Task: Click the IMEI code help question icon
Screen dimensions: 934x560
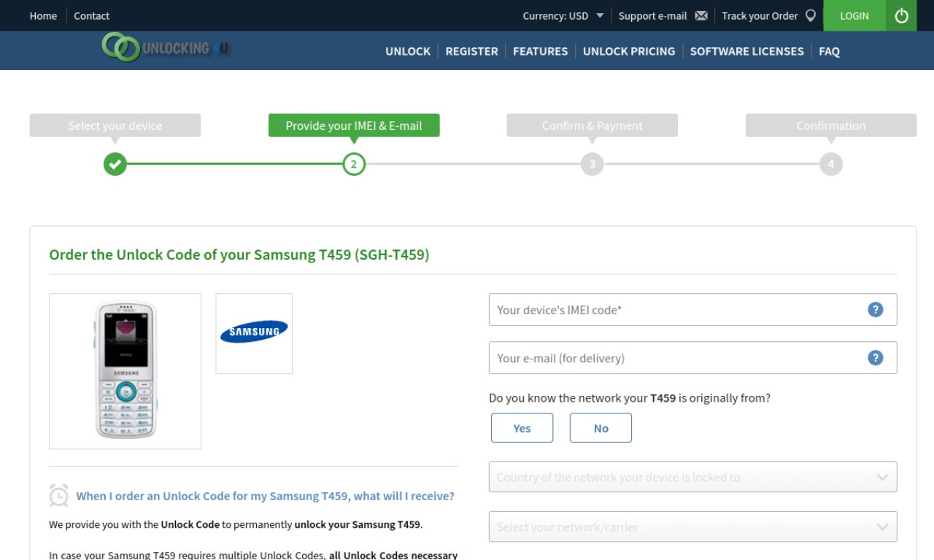Action: 876,310
